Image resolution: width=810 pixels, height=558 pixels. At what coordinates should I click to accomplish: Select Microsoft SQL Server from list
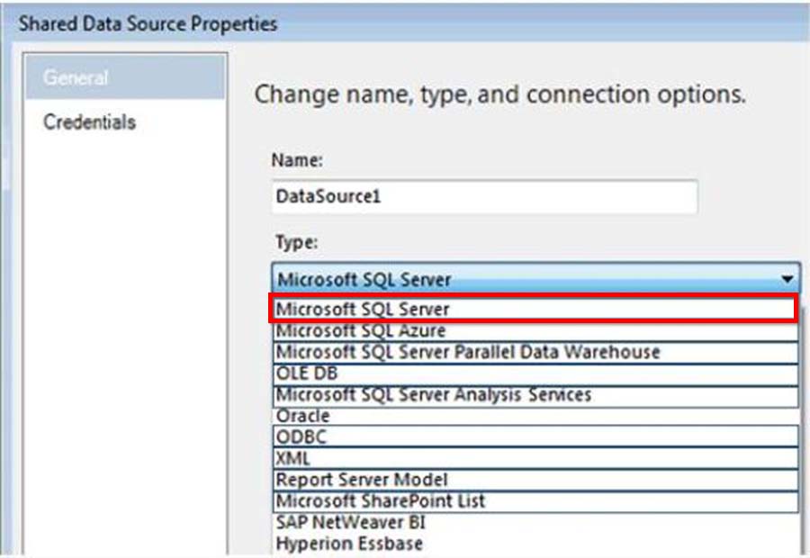[534, 309]
